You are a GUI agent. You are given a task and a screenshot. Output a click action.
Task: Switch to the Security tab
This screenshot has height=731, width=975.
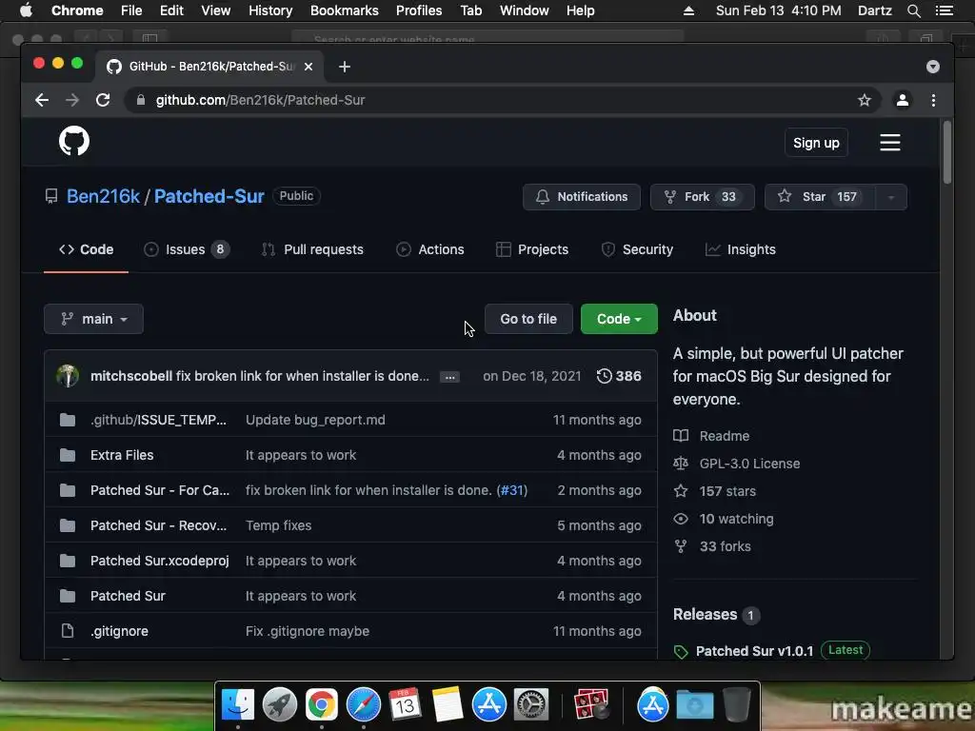(637, 250)
